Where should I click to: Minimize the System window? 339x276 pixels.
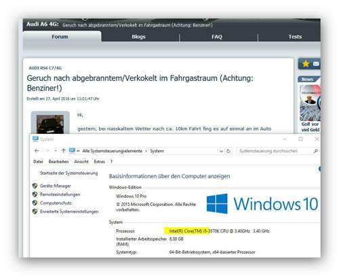click(285, 139)
